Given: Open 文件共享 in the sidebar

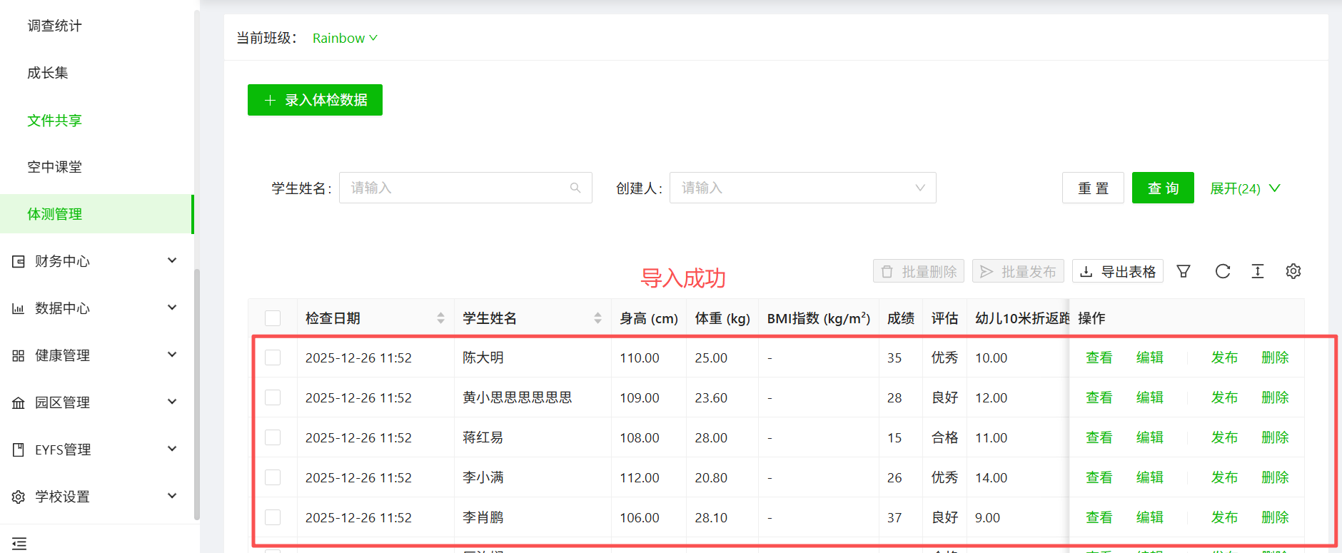Looking at the screenshot, I should 54,120.
